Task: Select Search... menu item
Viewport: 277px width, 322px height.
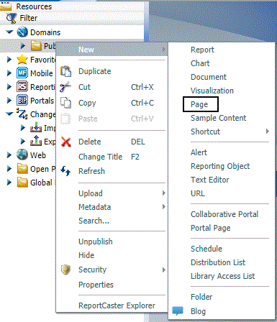Action: click(94, 221)
